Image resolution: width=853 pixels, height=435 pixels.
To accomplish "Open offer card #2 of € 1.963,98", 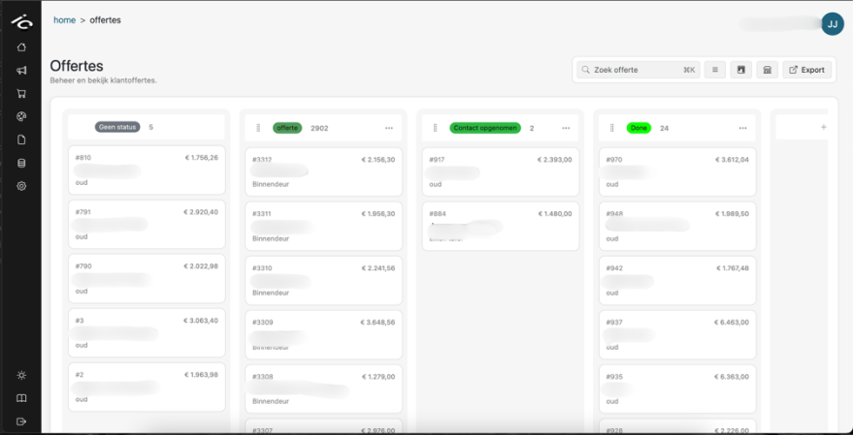I will point(147,388).
